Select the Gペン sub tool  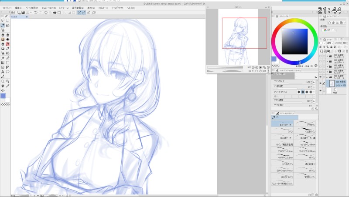click(282, 130)
